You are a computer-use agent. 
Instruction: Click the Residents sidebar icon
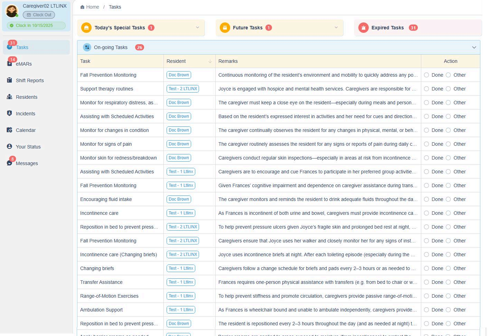[9, 97]
